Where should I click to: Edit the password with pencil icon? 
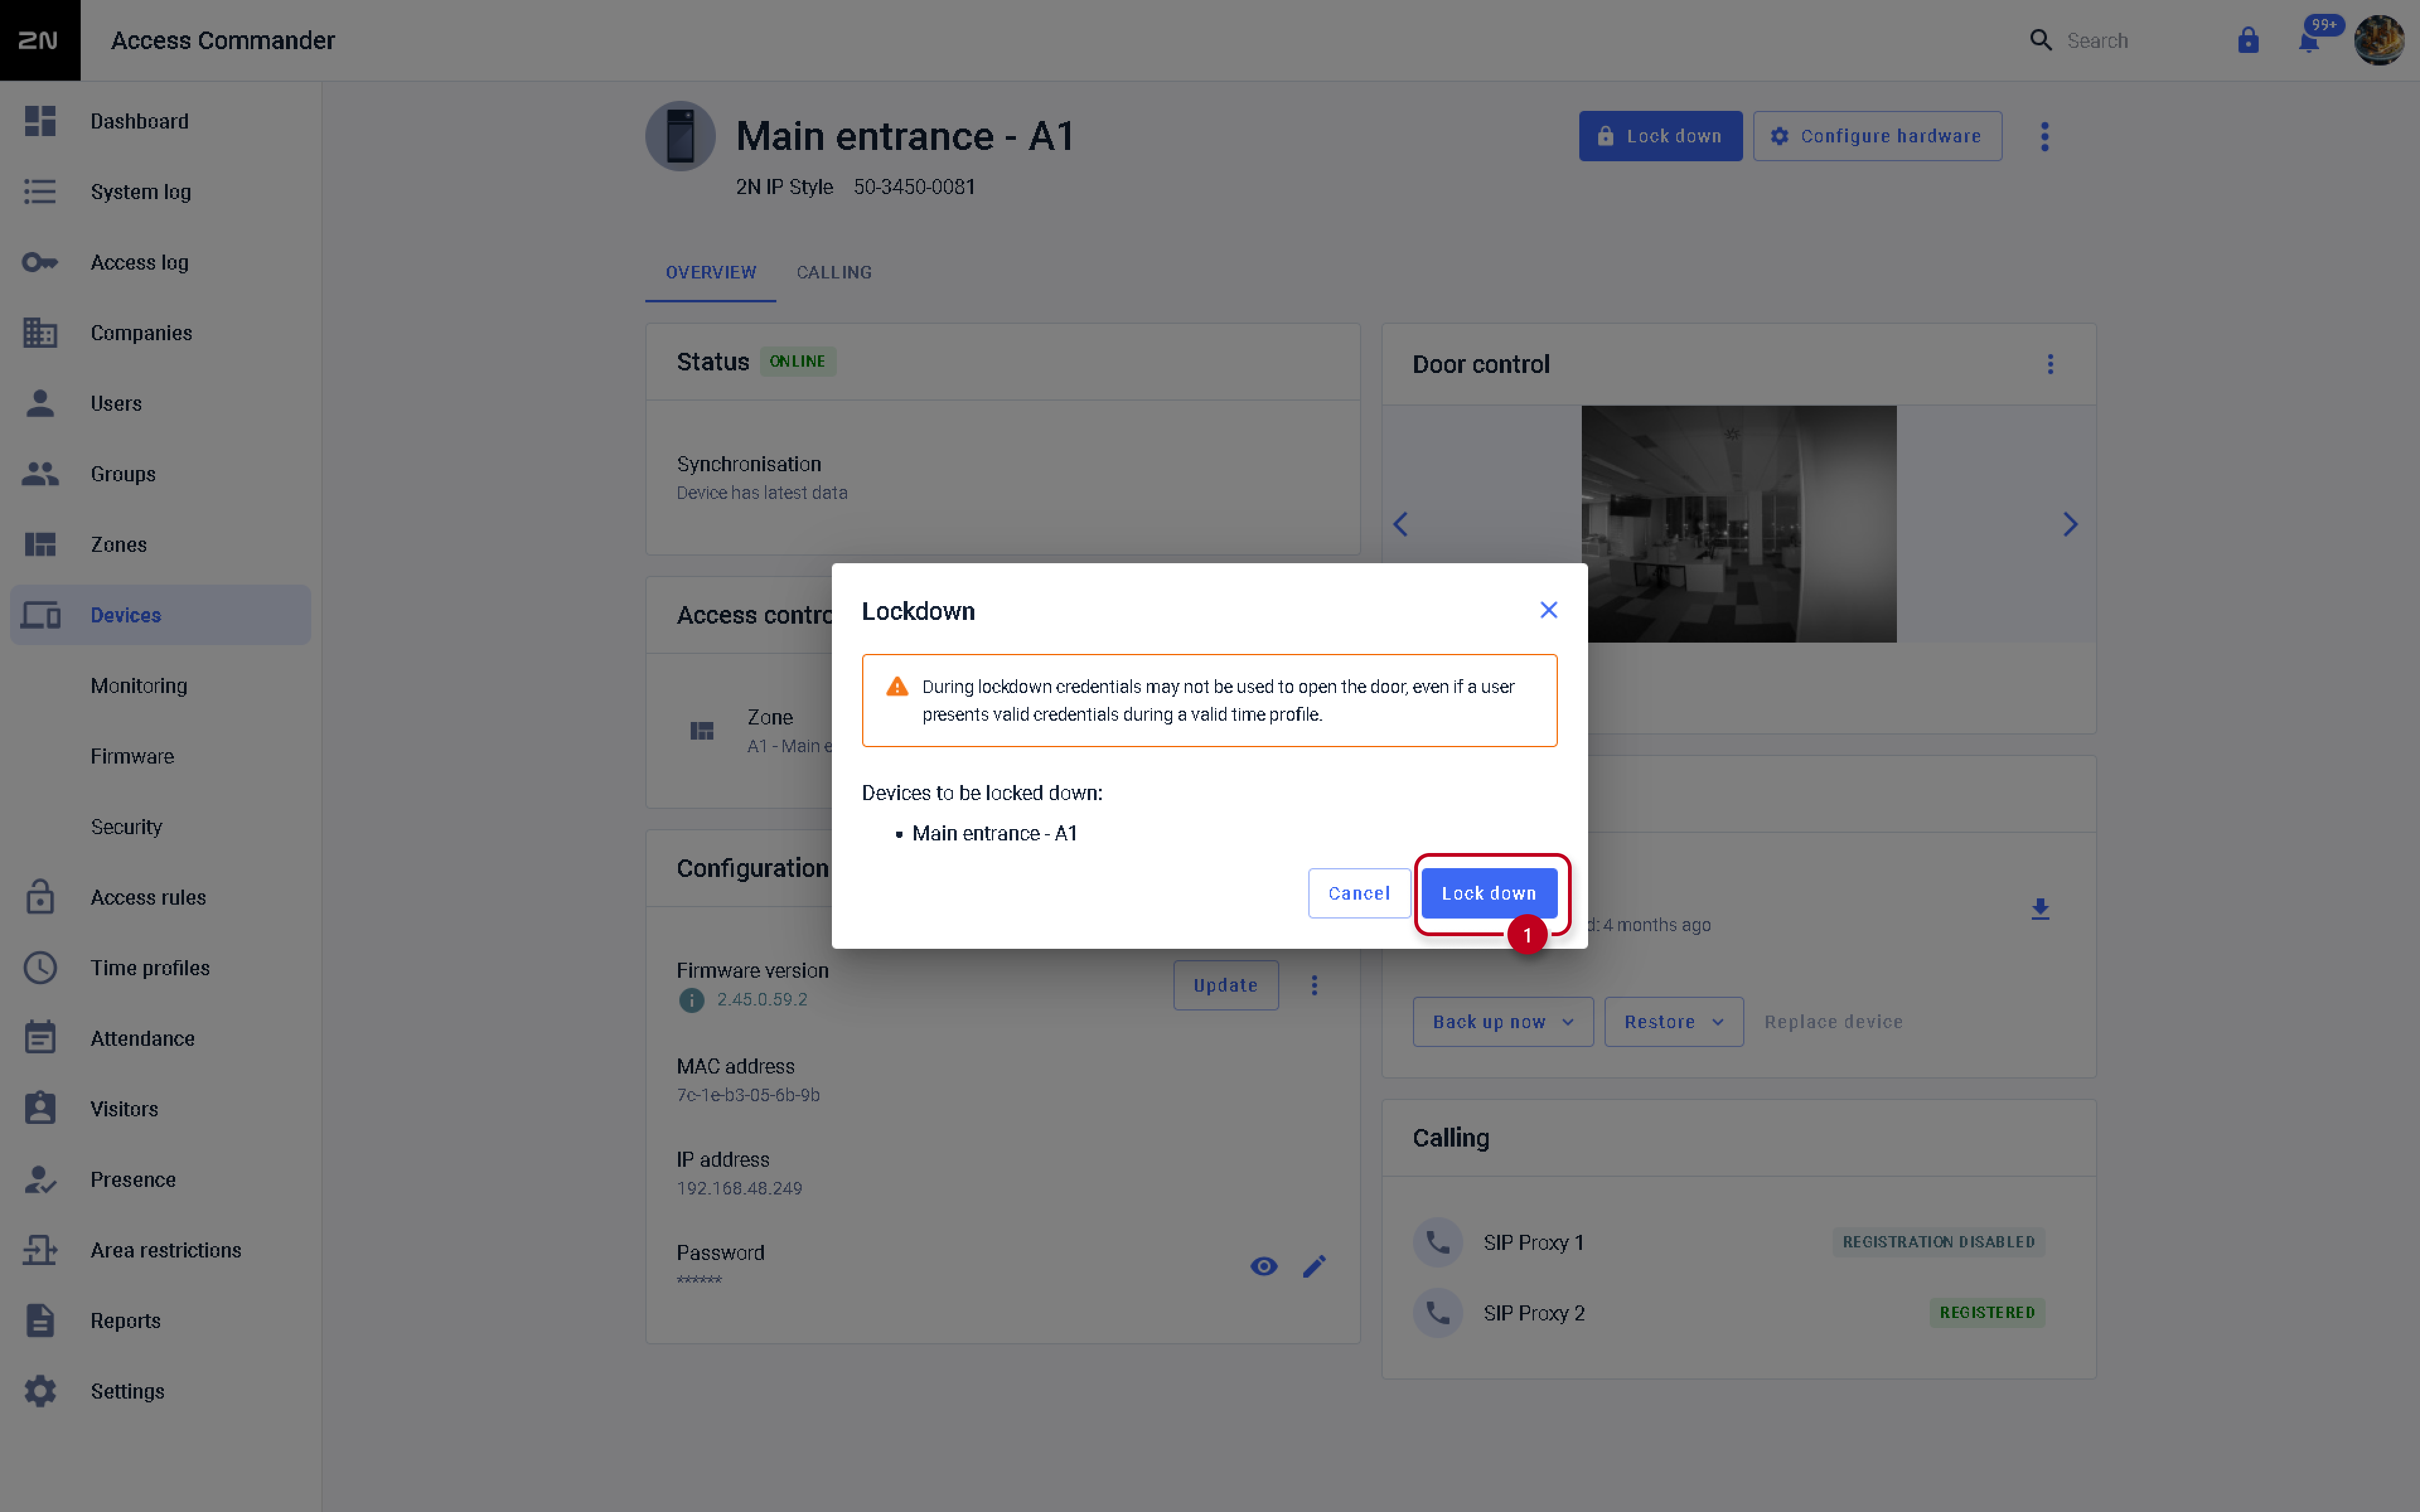(x=1314, y=1266)
